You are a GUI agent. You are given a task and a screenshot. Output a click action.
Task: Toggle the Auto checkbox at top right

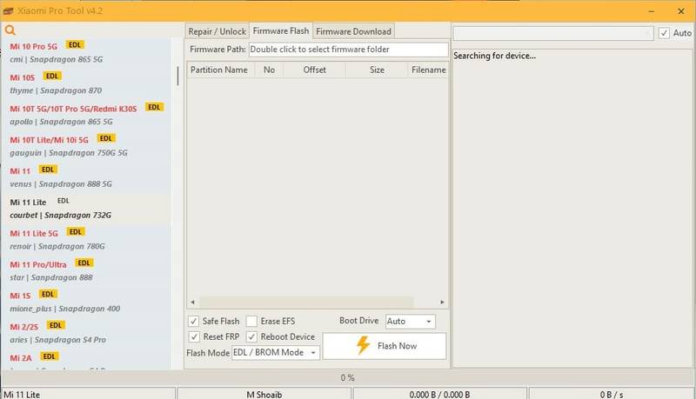tap(664, 33)
